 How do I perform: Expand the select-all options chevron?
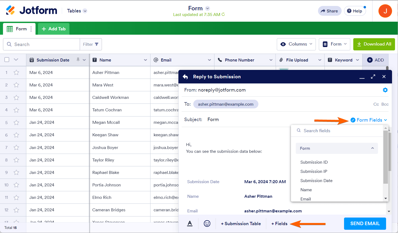(16, 60)
